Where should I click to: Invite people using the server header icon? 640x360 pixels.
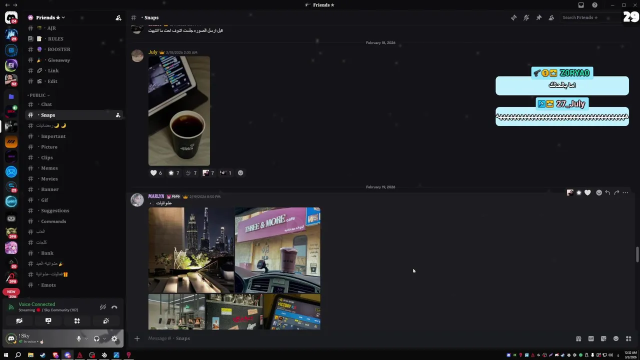click(118, 17)
